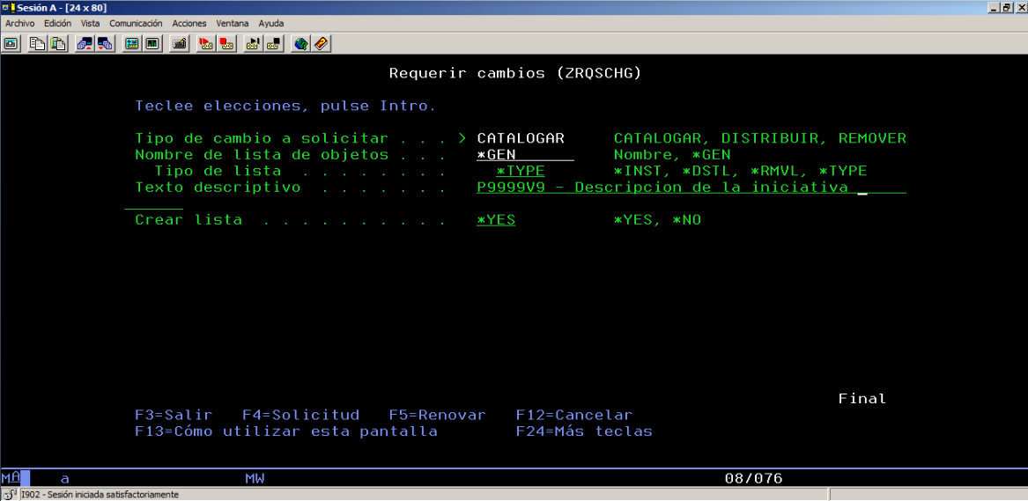
Task: Click F24=Más teclas to show more keys
Action: [x=583, y=431]
